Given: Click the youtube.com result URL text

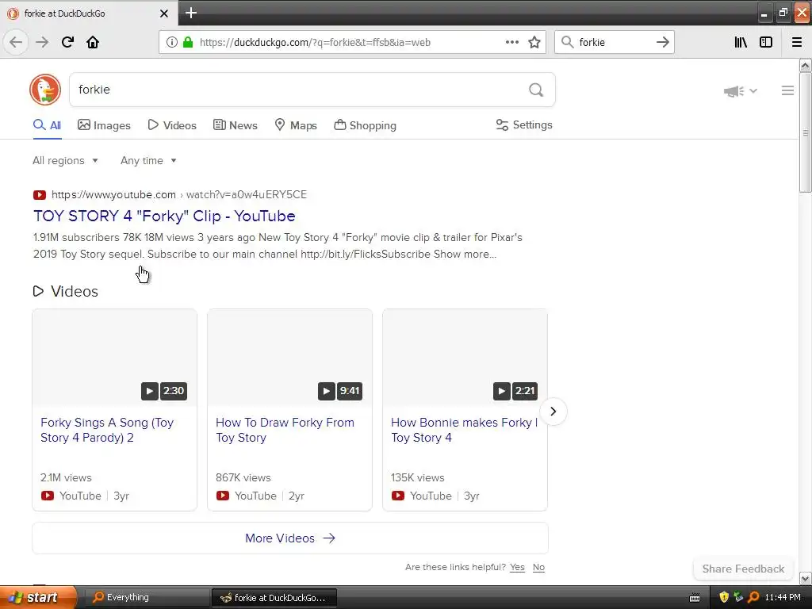Looking at the screenshot, I should point(179,195).
